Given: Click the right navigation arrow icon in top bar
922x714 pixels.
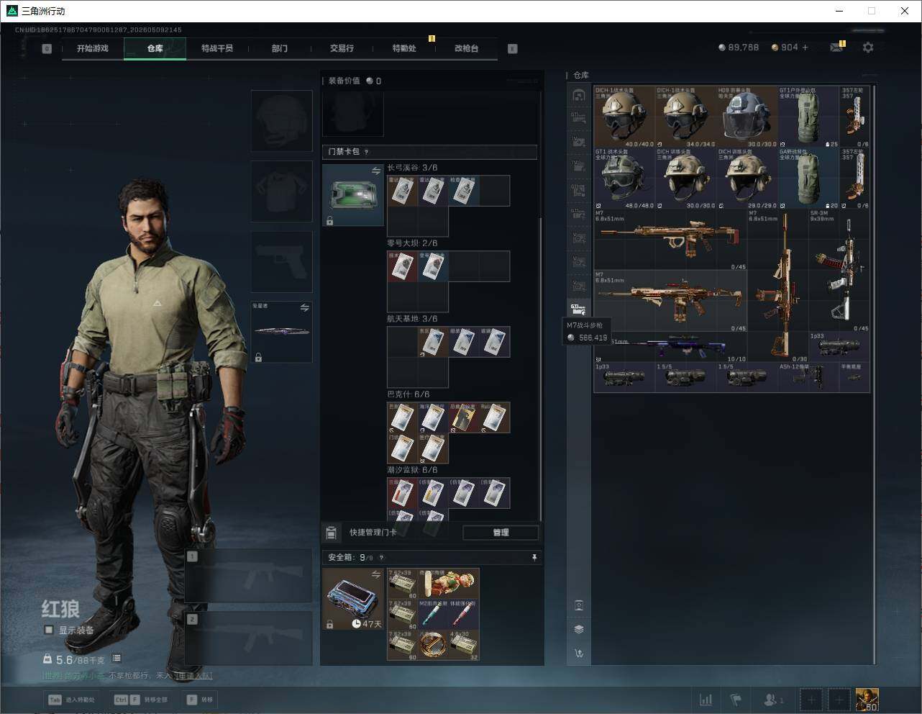Looking at the screenshot, I should 513,49.
